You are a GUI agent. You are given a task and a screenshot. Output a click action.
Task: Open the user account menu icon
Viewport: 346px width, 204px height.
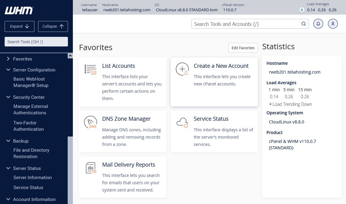333,24
